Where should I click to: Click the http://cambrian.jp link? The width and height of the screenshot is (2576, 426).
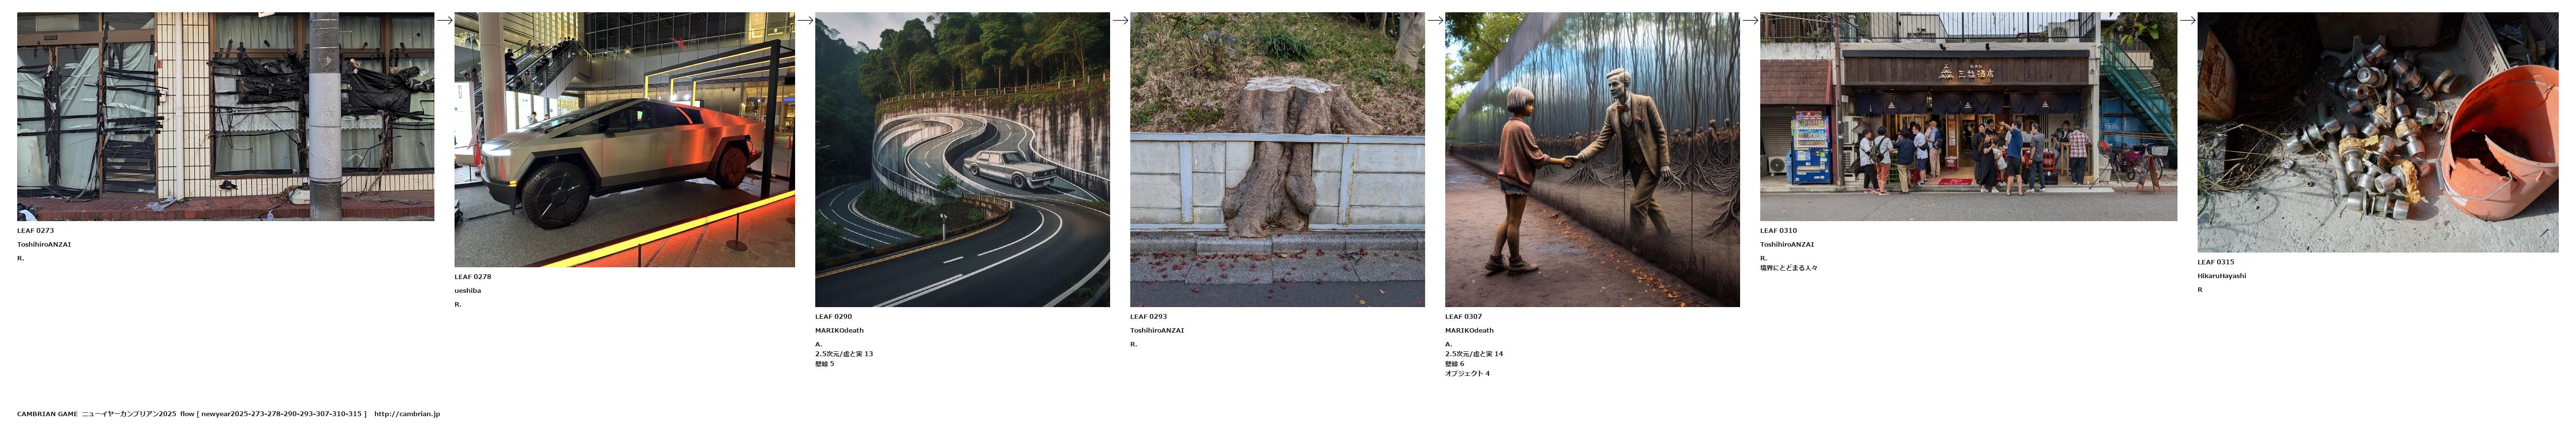[407, 414]
